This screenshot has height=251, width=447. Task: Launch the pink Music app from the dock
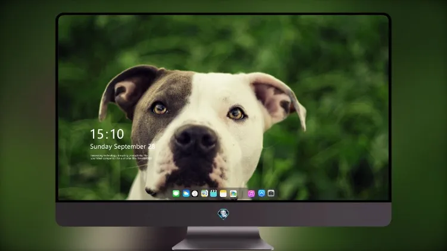click(252, 193)
